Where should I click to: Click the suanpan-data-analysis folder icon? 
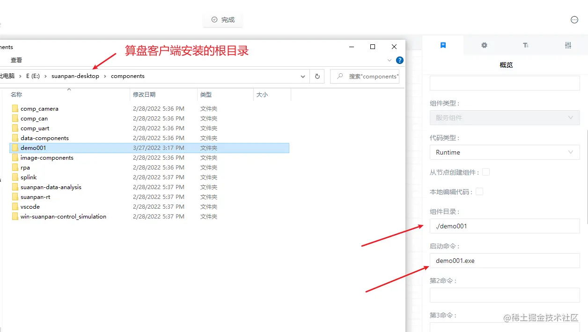(x=15, y=187)
